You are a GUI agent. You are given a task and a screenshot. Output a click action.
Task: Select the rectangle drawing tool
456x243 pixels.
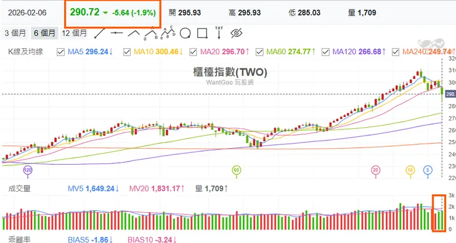[202, 33]
